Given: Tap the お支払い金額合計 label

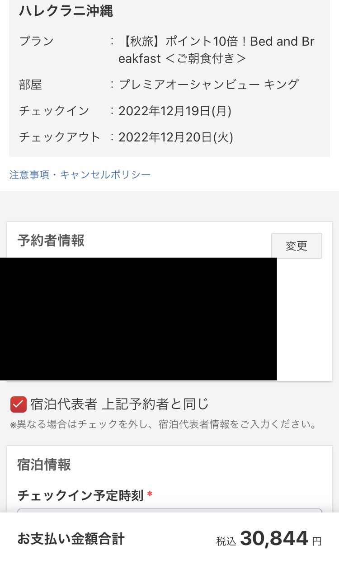Looking at the screenshot, I should point(71,539).
